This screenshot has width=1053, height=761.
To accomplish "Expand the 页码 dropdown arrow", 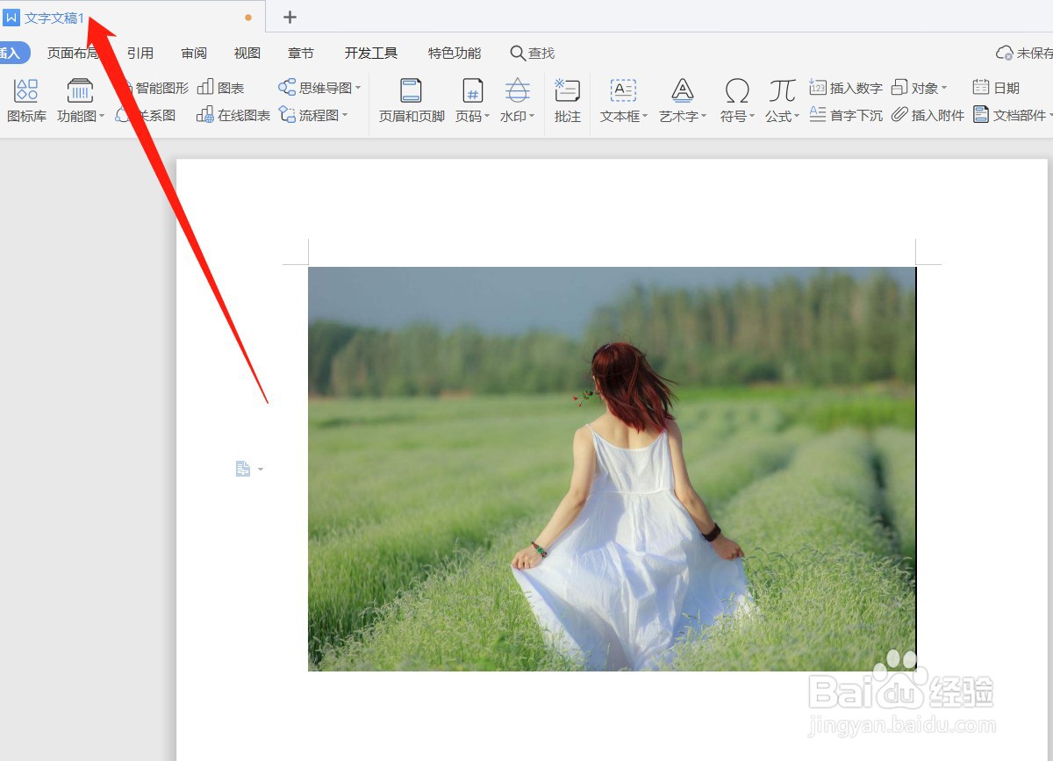I will click(487, 117).
